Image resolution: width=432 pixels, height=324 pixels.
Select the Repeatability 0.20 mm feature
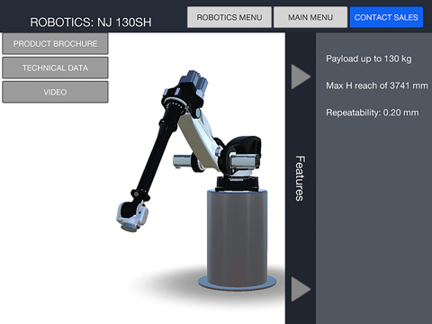pos(373,112)
